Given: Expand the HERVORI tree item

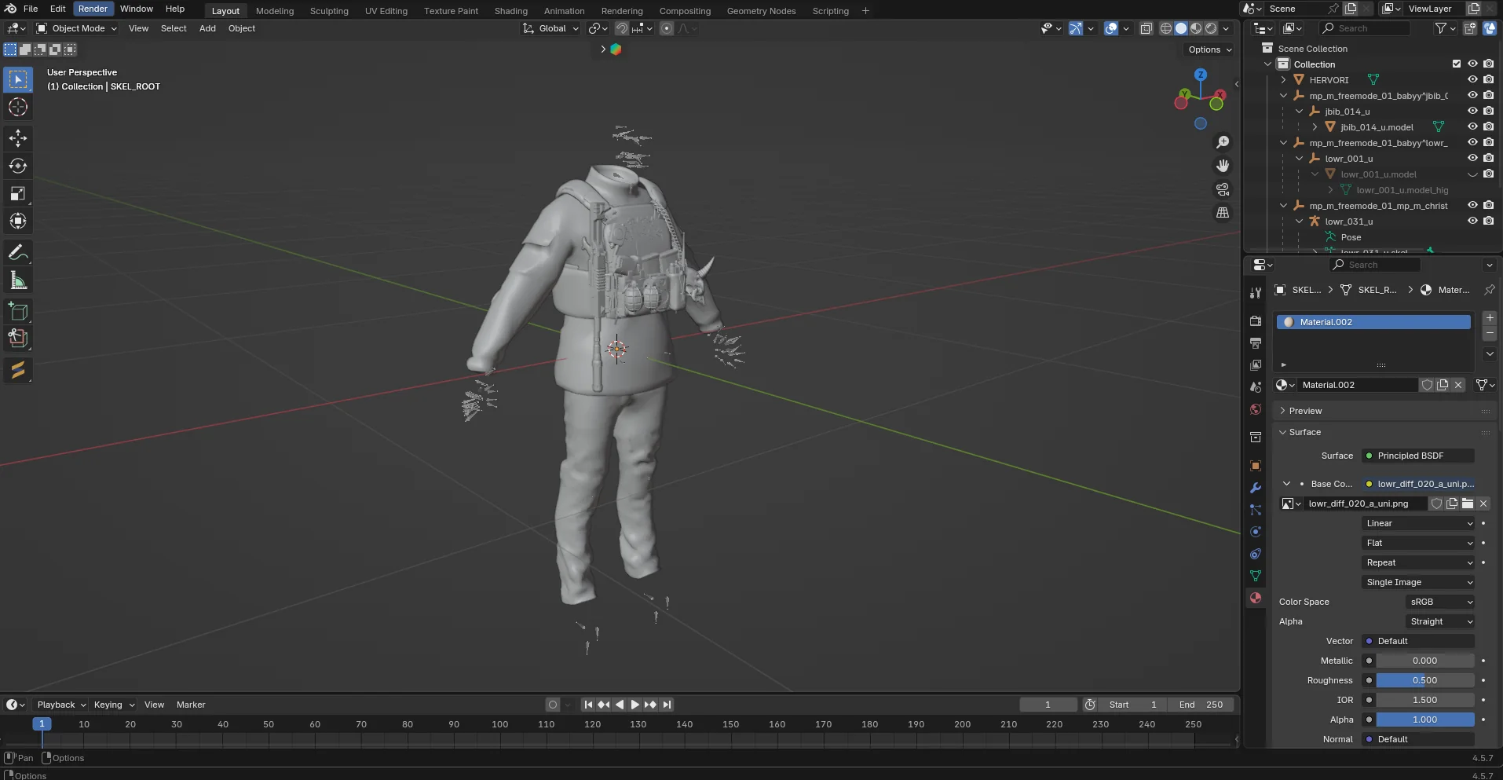Looking at the screenshot, I should [x=1283, y=79].
